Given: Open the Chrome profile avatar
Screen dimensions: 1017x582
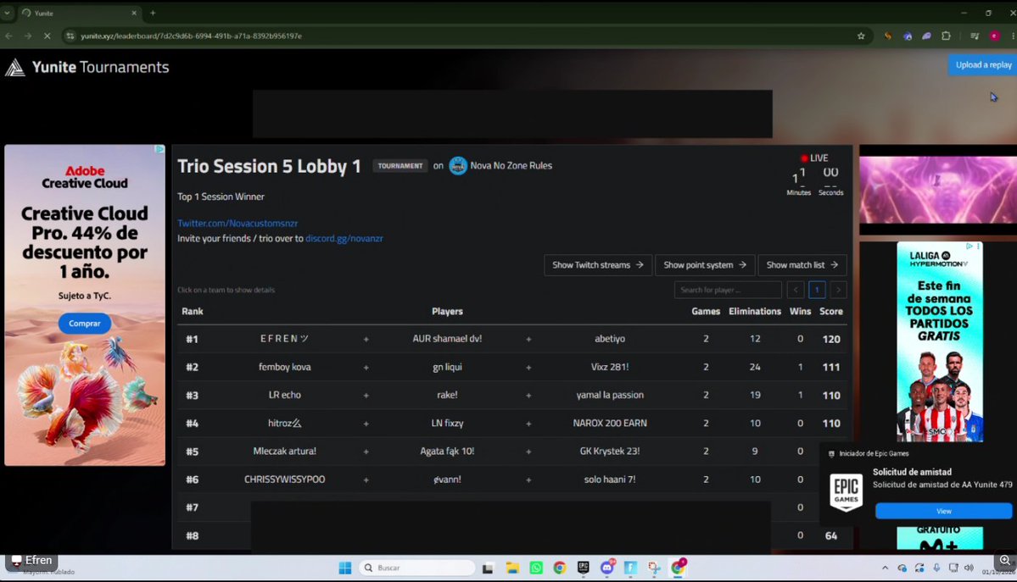Looking at the screenshot, I should [x=994, y=36].
